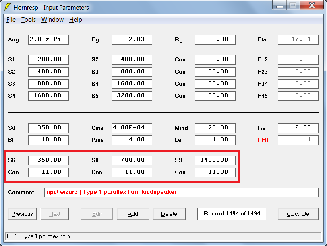Click the Add record button
The height and width of the screenshot is (246, 327).
133,214
